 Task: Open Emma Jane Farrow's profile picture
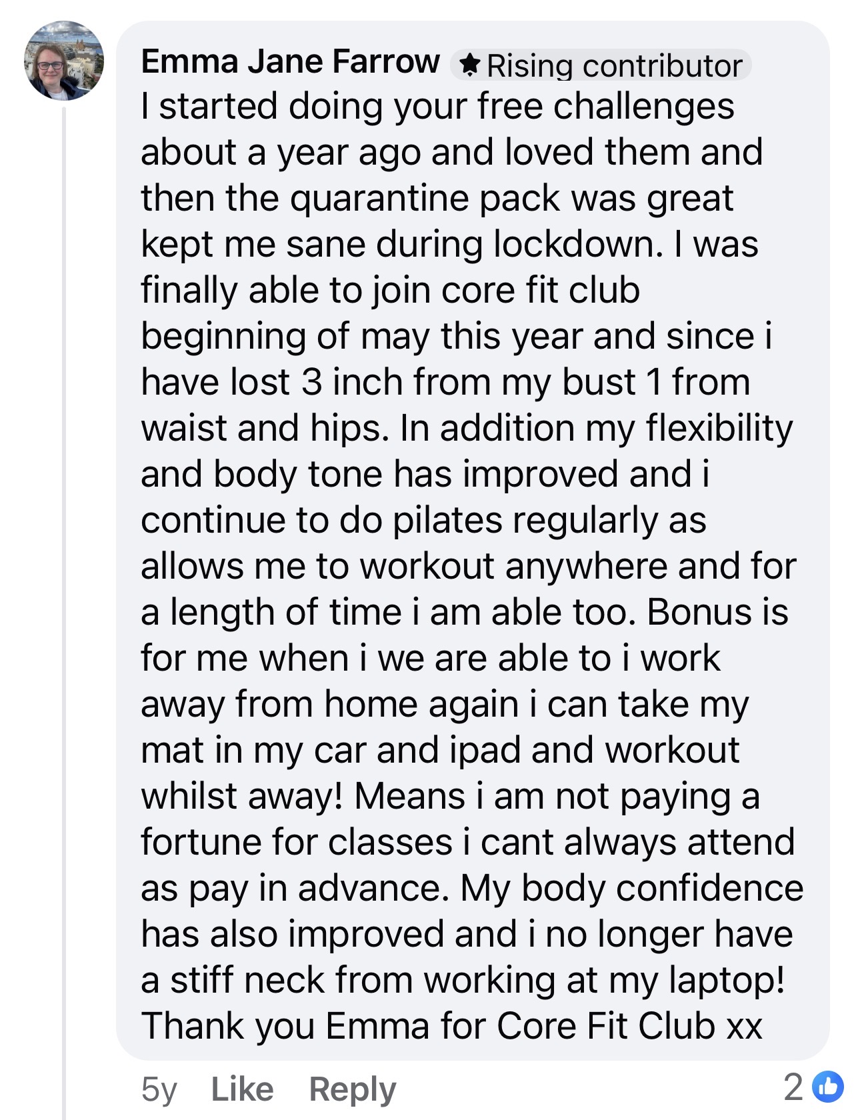pos(64,61)
